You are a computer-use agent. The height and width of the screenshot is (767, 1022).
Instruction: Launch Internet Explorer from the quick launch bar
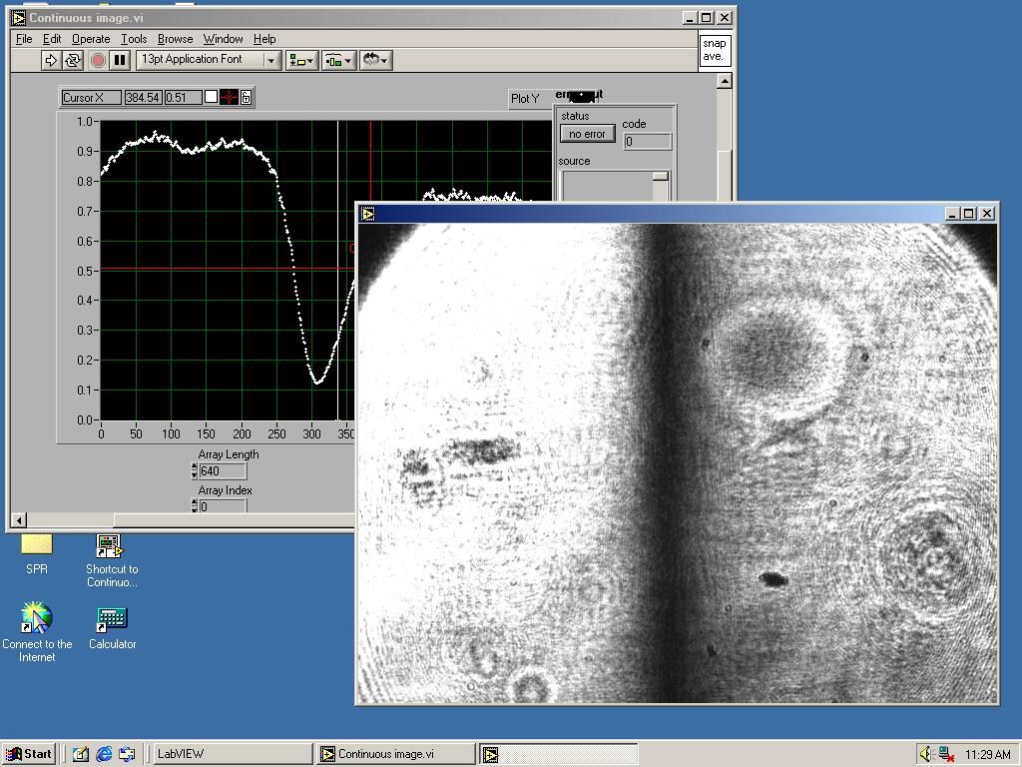(x=104, y=753)
